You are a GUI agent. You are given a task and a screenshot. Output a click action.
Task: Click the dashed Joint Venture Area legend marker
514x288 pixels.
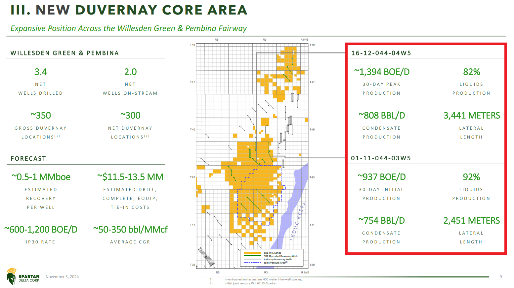252,262
